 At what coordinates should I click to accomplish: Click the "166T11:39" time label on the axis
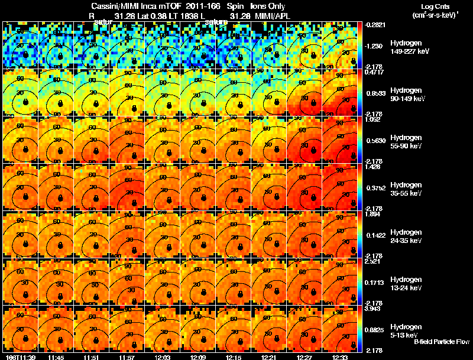point(21,357)
